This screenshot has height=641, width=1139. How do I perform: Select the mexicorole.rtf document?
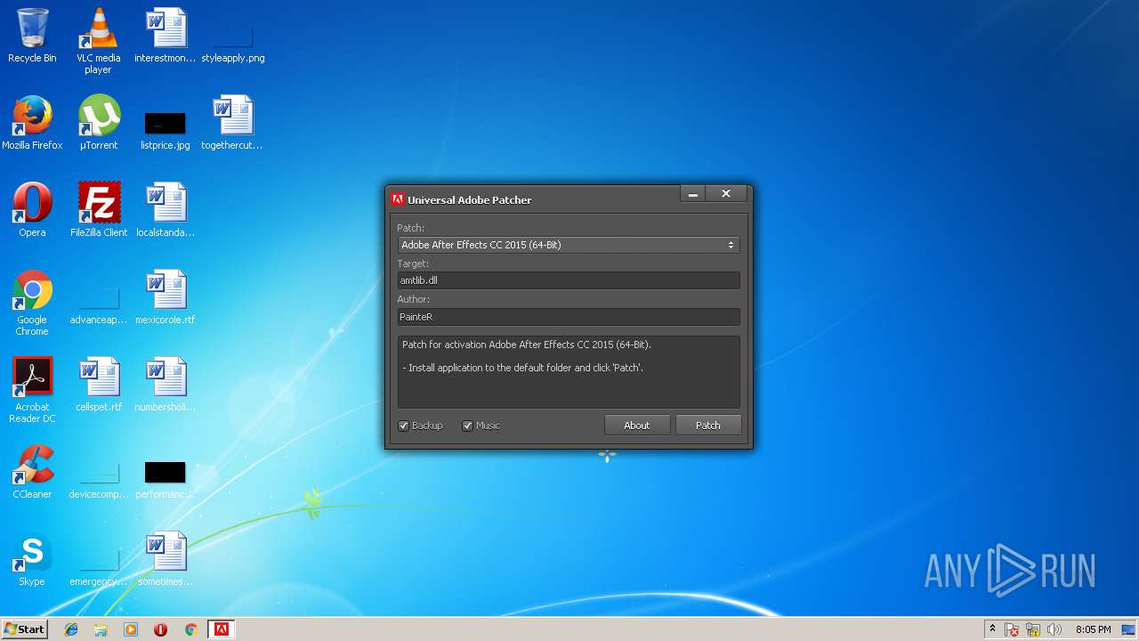165,297
